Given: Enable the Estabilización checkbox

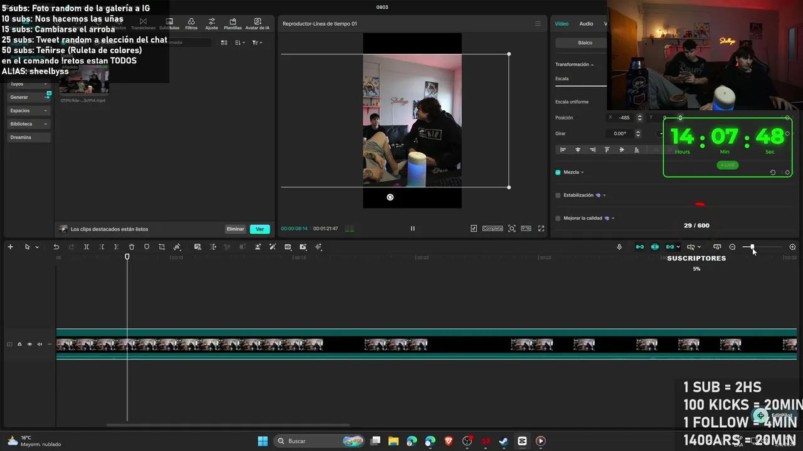Looking at the screenshot, I should pos(558,195).
